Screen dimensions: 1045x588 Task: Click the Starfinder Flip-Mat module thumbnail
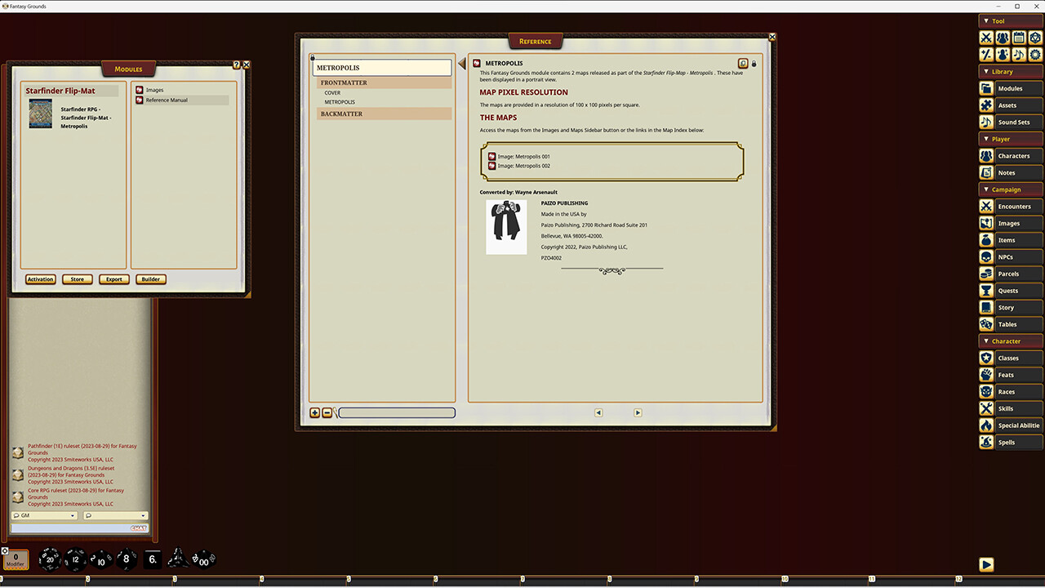click(39, 113)
